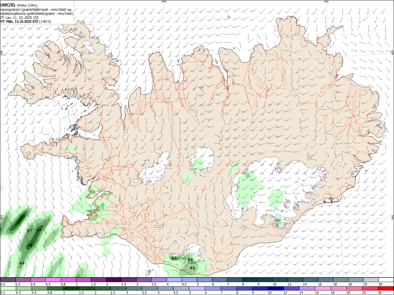Pick the palest green 0.1–0.3 rain legend swatch

coord(8,288)
